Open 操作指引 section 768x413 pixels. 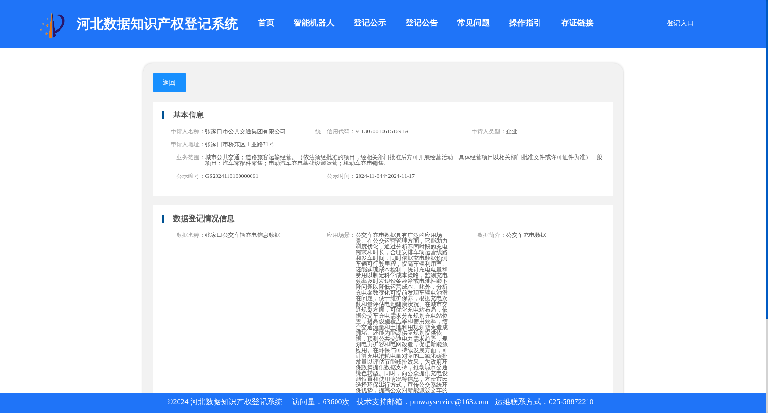click(x=525, y=23)
